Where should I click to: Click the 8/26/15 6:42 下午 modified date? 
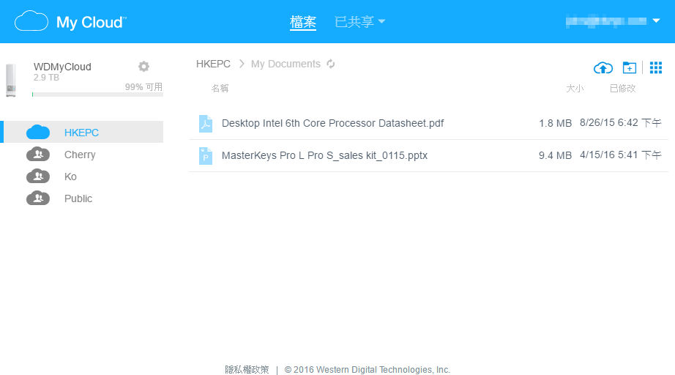620,123
